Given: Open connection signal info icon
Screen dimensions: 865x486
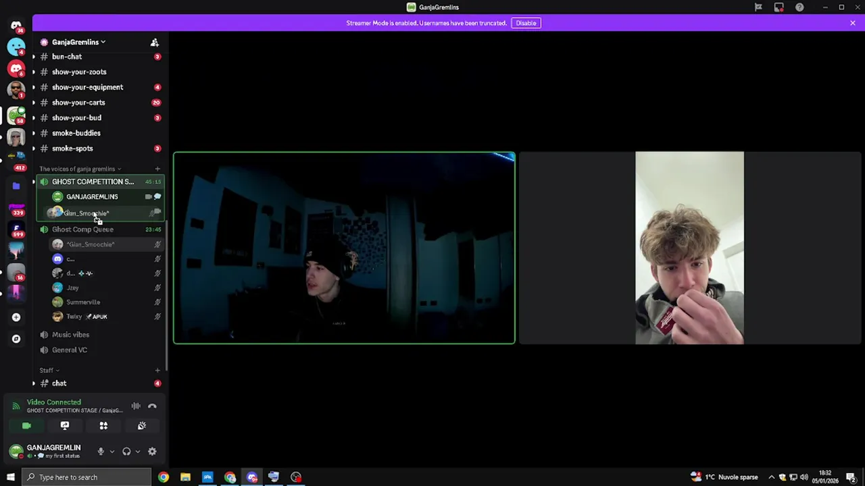Looking at the screenshot, I should (x=16, y=406).
